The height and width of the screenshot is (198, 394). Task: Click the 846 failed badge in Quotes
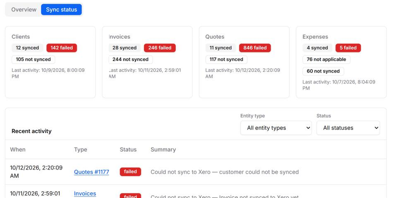(x=255, y=48)
